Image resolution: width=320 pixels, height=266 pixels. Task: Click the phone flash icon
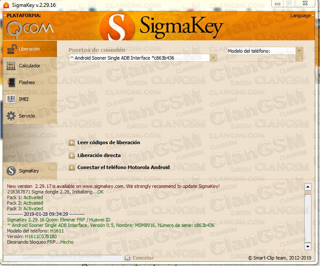coord(11,83)
